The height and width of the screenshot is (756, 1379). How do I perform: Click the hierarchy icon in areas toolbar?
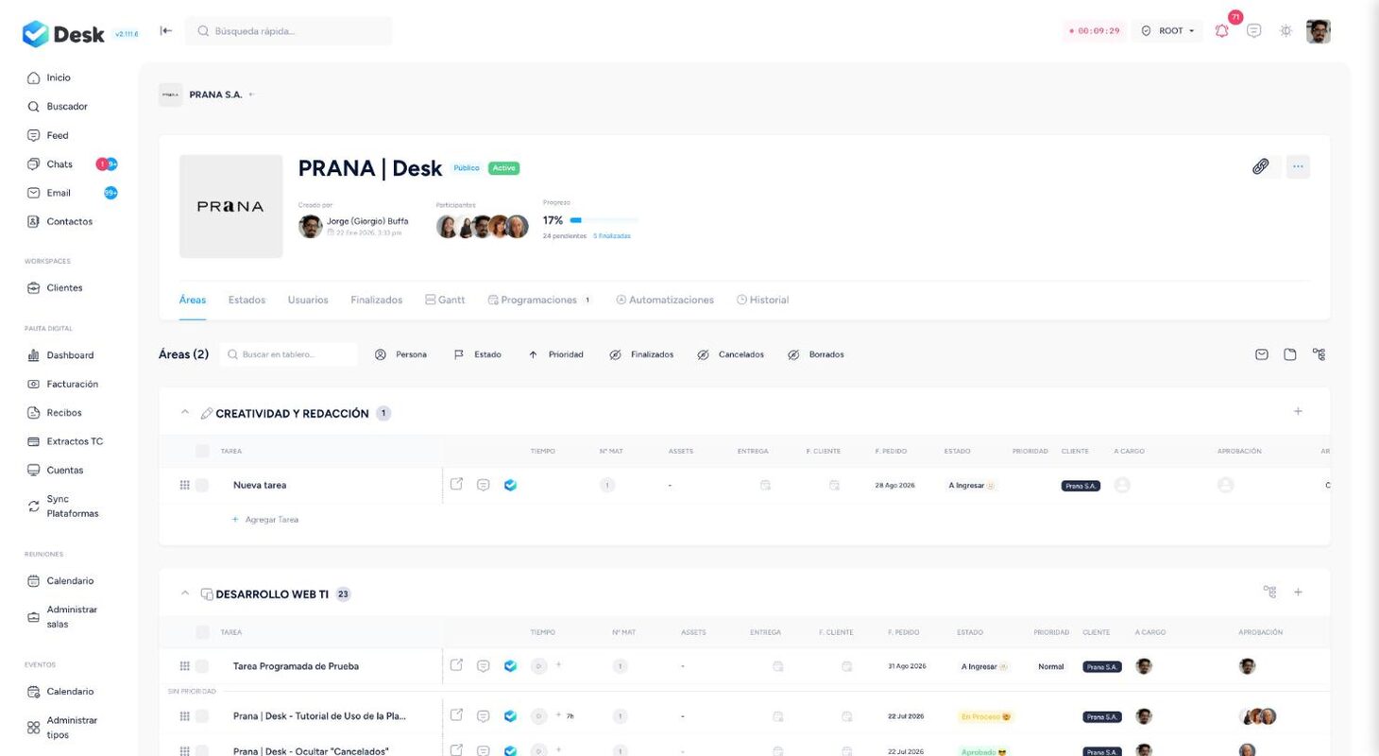(x=1319, y=354)
